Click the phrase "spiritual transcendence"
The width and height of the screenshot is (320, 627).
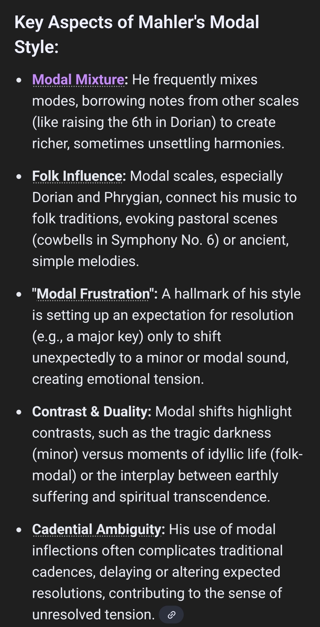(195, 497)
